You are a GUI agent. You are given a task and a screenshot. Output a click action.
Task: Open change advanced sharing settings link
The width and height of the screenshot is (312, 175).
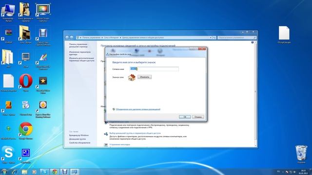point(81,59)
